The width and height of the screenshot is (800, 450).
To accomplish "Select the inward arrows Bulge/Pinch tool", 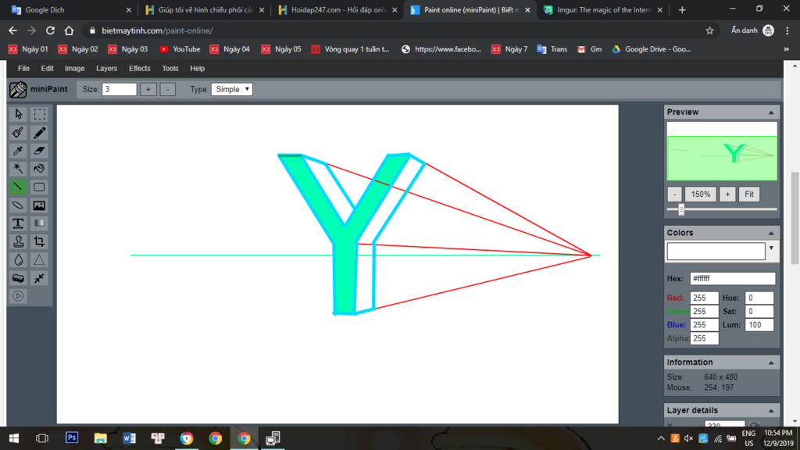I will click(39, 278).
